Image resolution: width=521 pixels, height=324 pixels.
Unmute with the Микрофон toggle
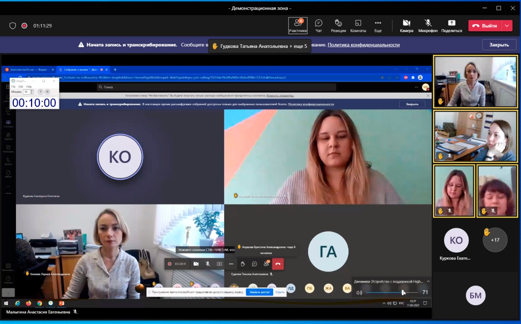pyautogui.click(x=428, y=25)
